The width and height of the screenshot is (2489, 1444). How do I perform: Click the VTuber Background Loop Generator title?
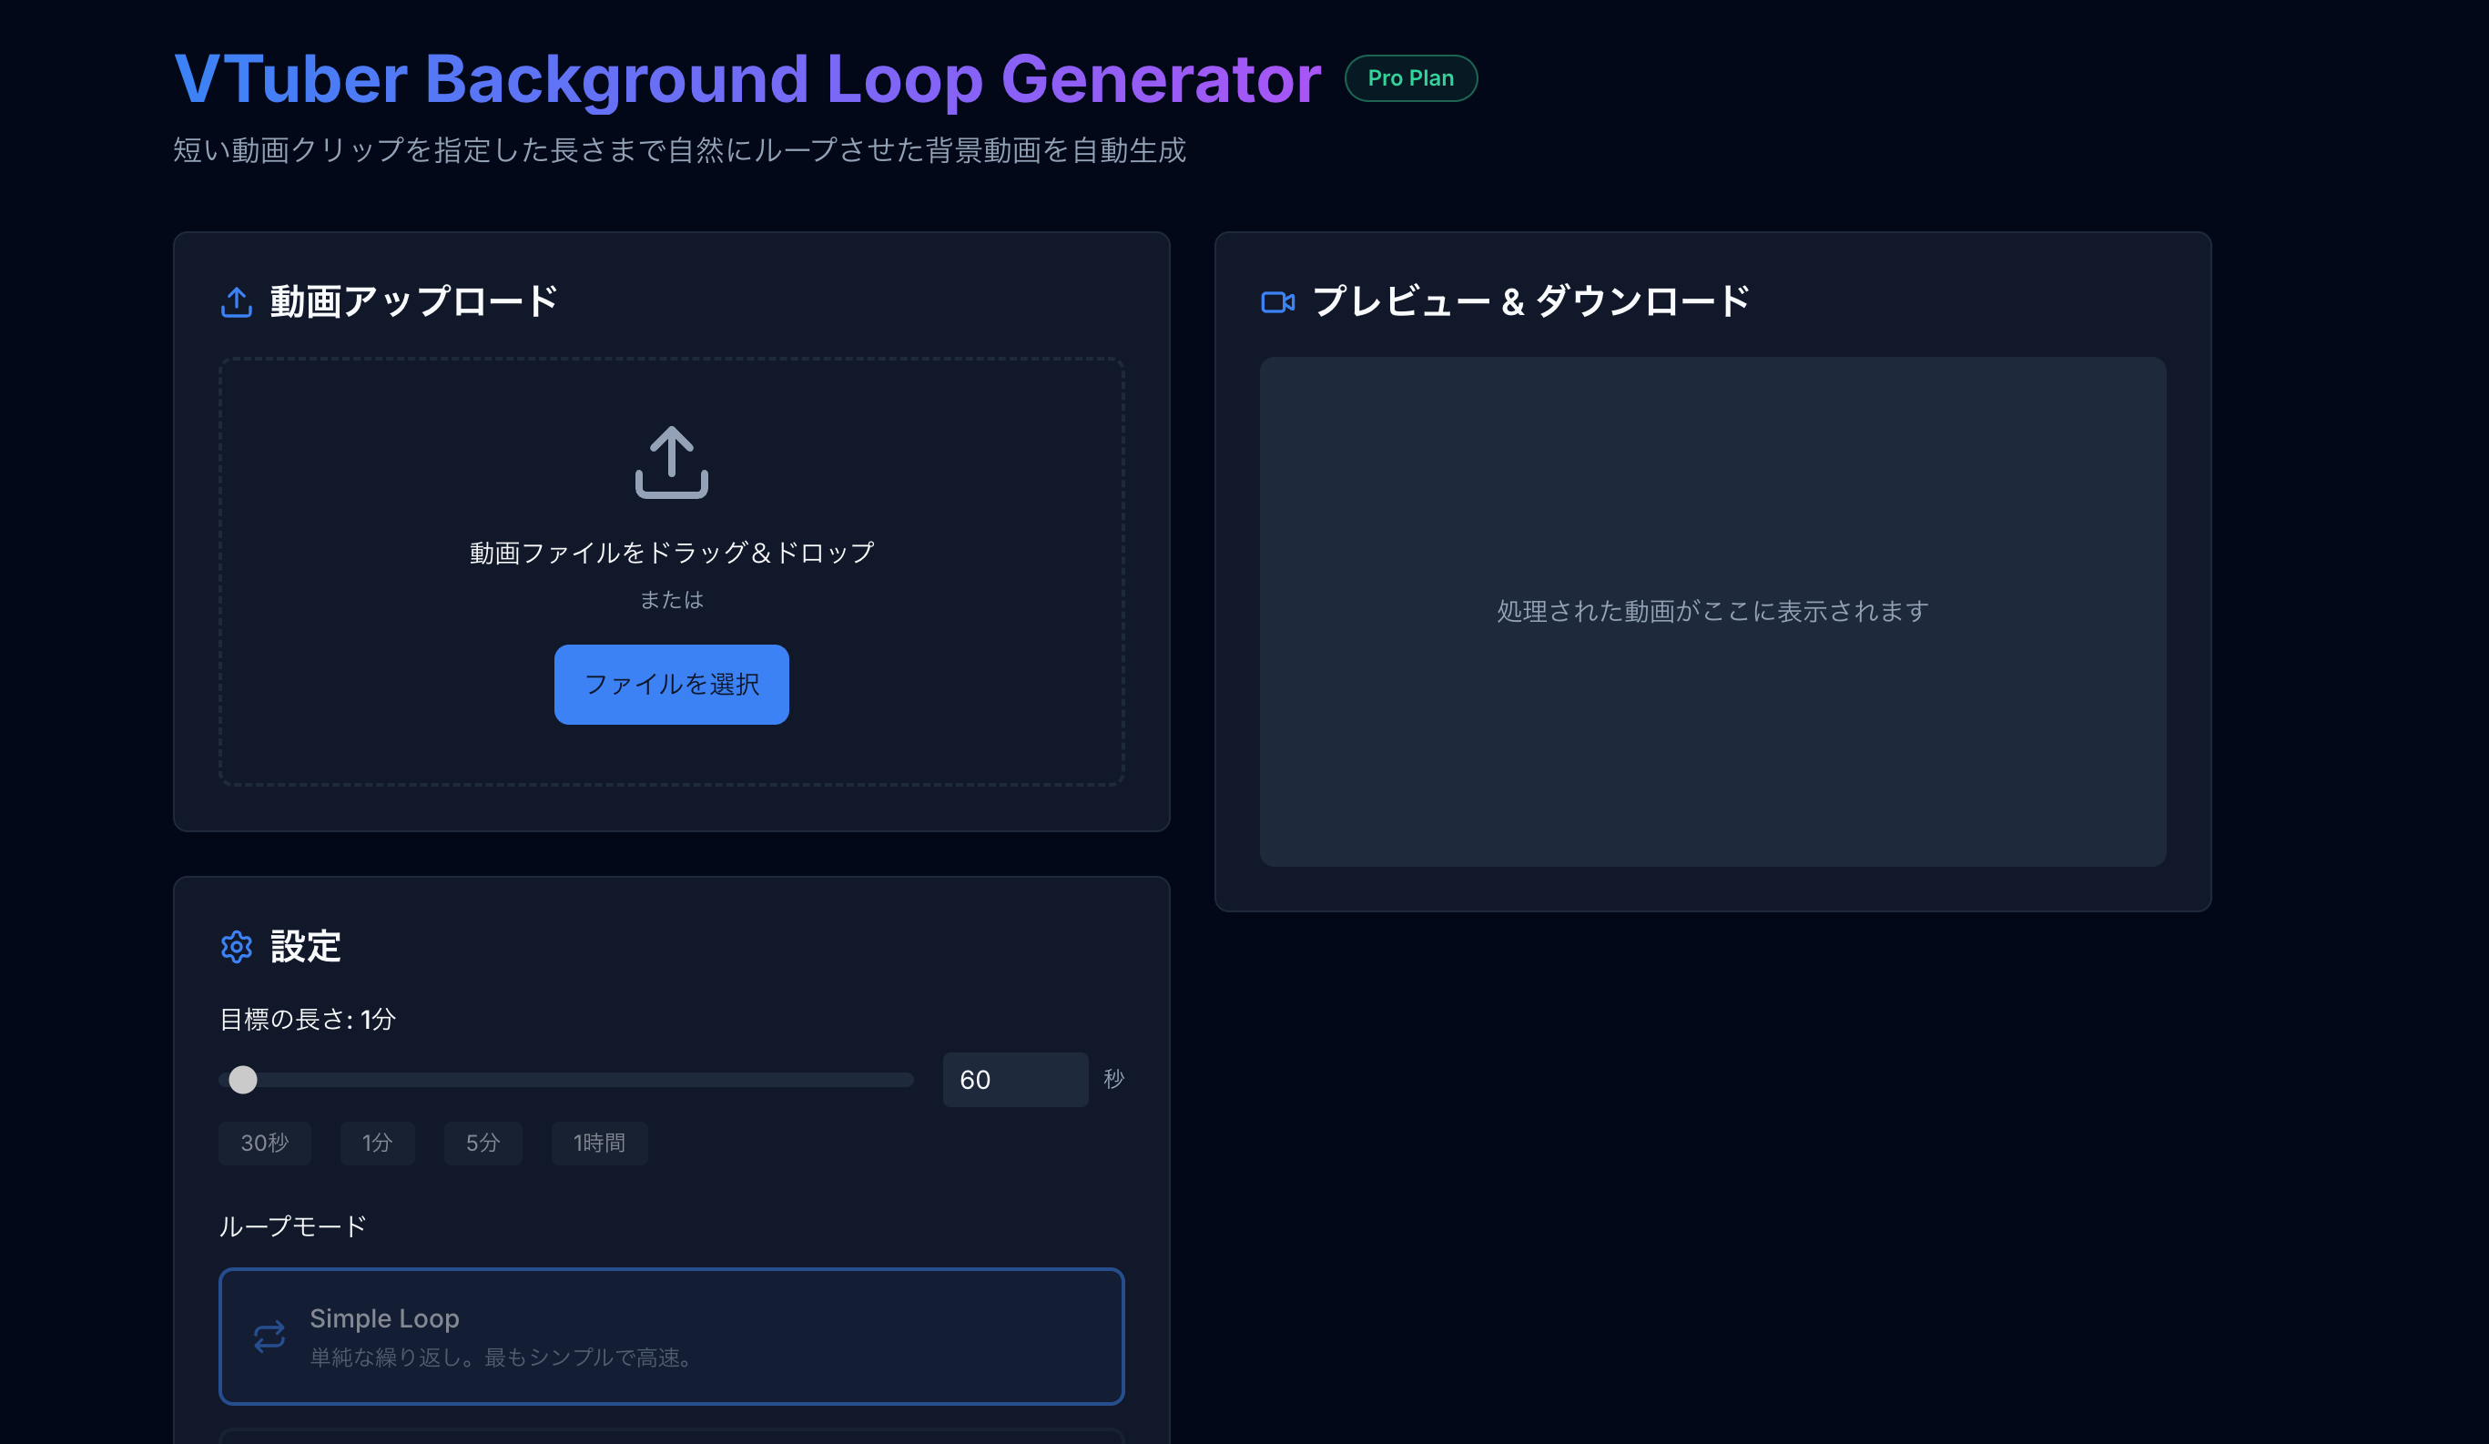tap(747, 78)
